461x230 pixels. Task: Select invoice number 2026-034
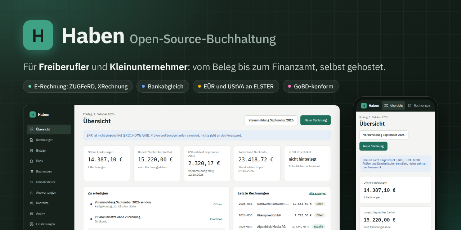tap(245, 204)
